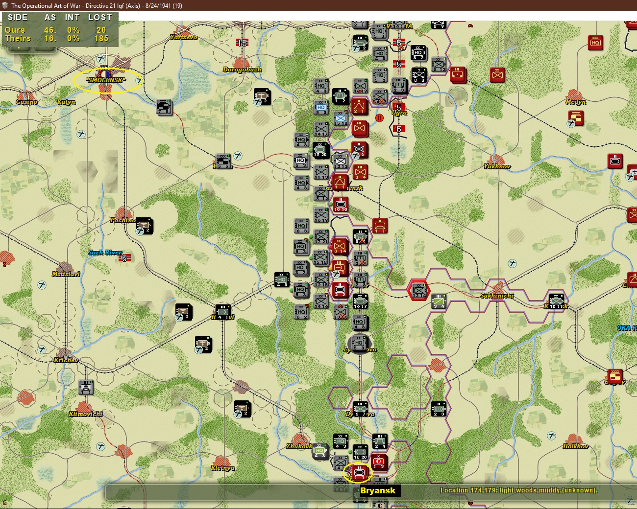Select the red XXX HQ unit at top right
Image resolution: width=637 pixels, height=509 pixels.
[595, 43]
